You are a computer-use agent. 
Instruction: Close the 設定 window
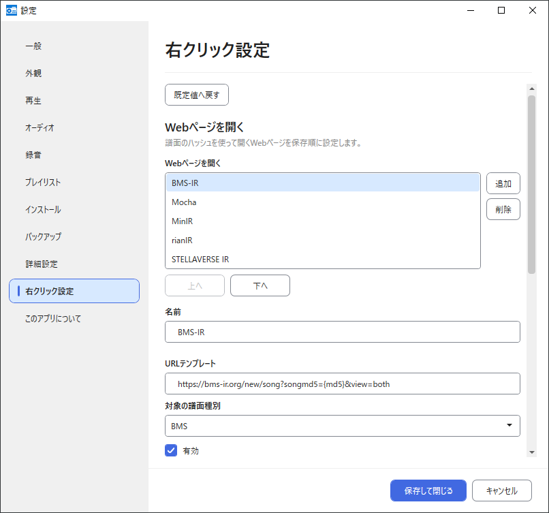[533, 10]
